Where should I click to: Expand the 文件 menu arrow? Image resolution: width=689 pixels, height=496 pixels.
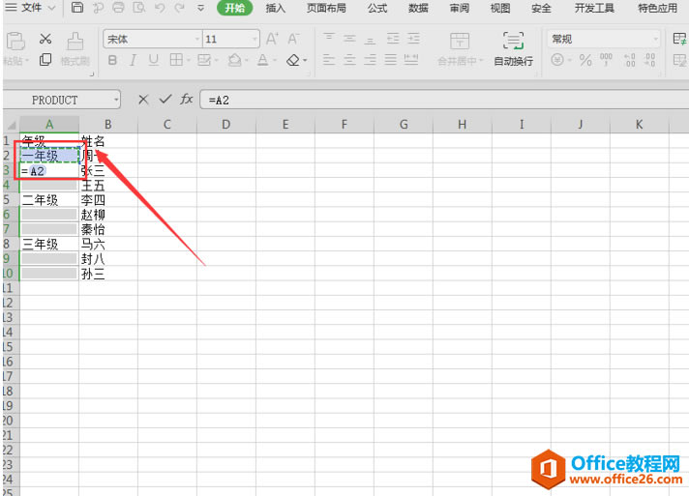click(x=52, y=8)
